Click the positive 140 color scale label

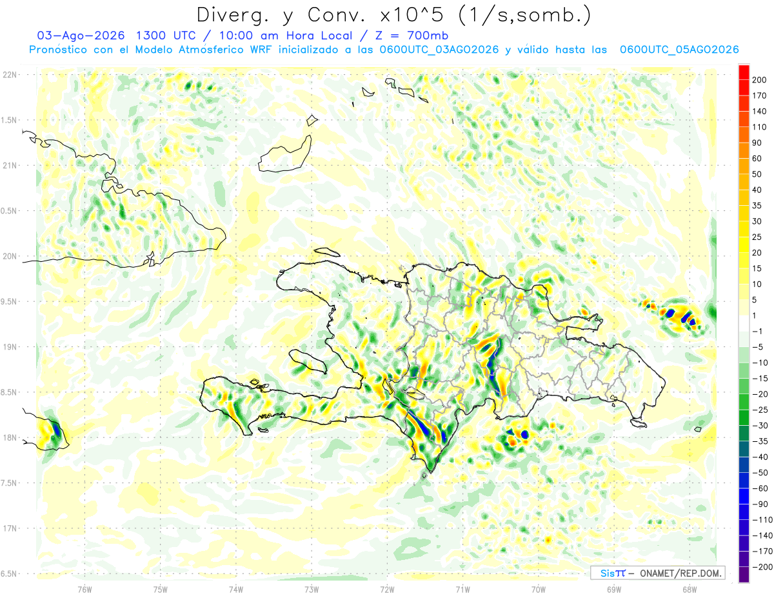[x=760, y=112]
